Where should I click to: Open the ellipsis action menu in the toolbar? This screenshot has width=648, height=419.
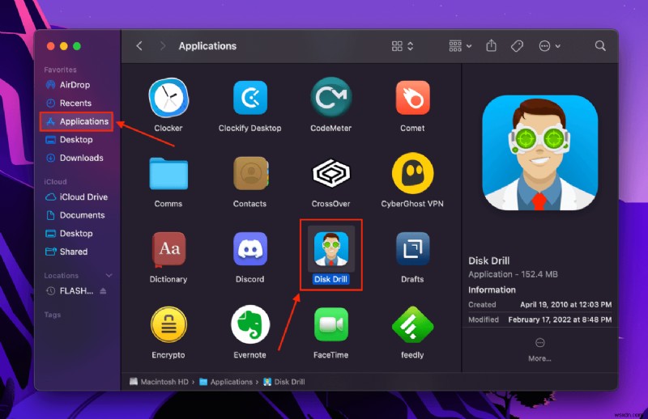(x=549, y=46)
